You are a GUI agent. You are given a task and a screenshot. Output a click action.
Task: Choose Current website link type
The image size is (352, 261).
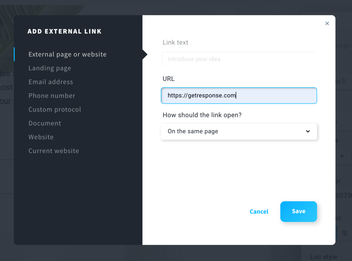(54, 151)
